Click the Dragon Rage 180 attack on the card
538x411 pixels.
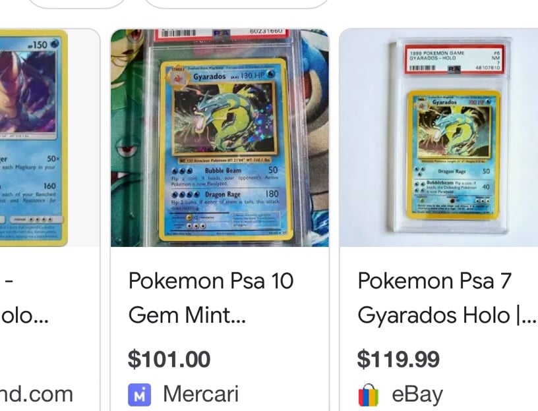point(225,194)
